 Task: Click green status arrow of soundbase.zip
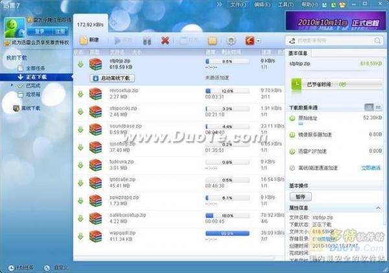[x=81, y=129]
